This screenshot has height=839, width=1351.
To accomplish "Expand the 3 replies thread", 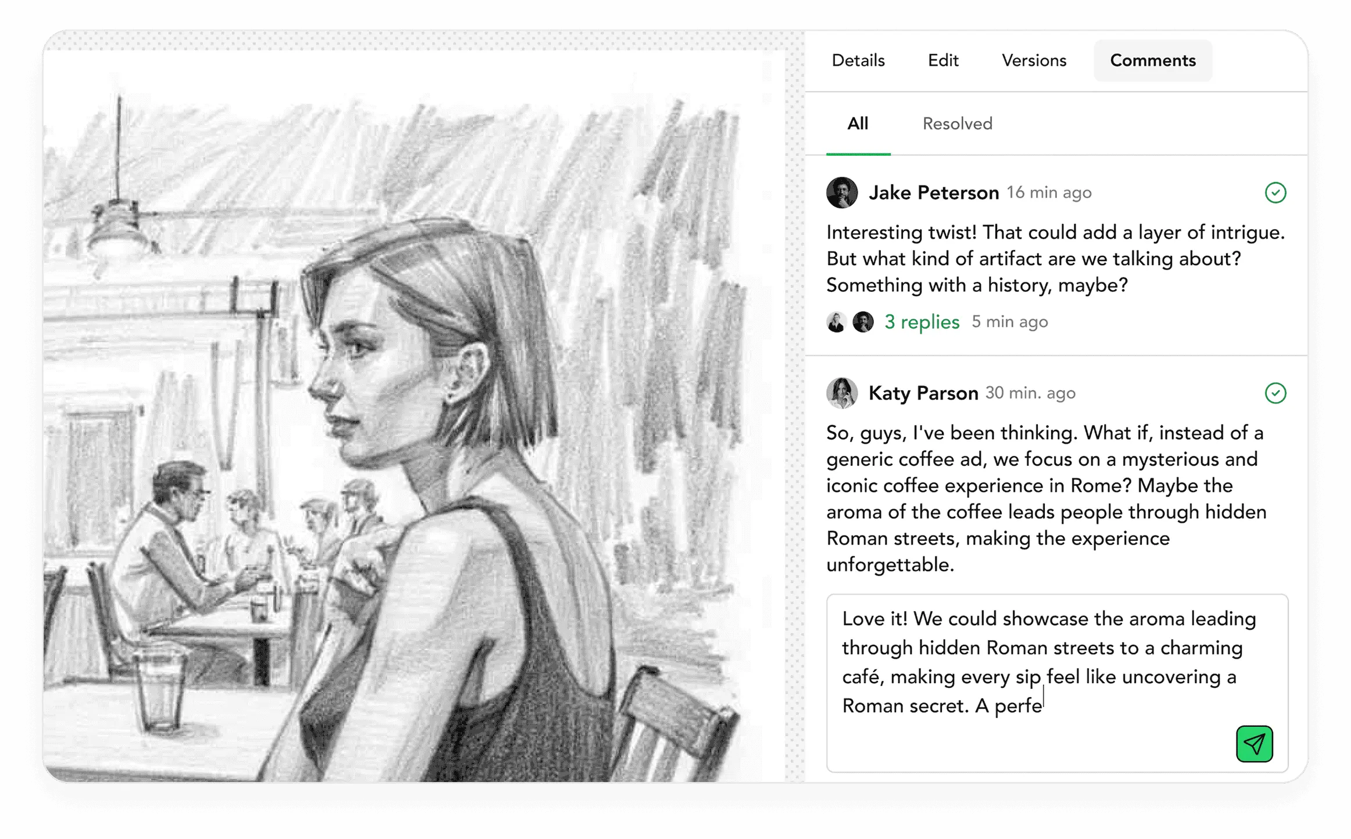I will click(x=922, y=322).
